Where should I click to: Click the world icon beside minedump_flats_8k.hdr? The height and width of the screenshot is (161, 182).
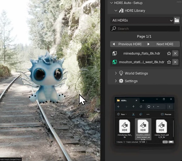(115, 53)
